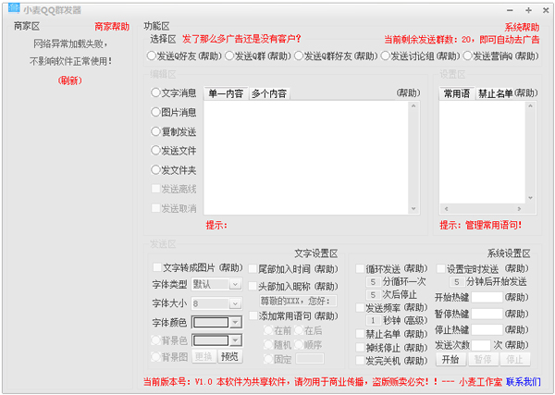Toggle 头部加入昵称 checkbox

pyautogui.click(x=253, y=286)
